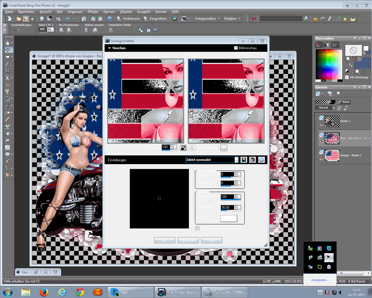
Task: Open the Fotokorrektur dropdown
Action: tap(207, 19)
